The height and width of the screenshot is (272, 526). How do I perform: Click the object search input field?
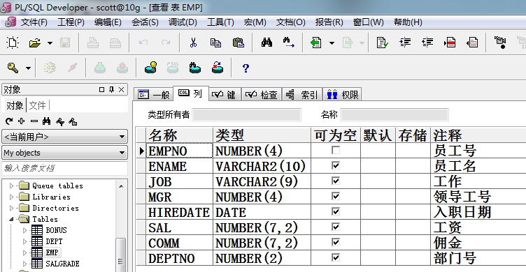coord(65,168)
